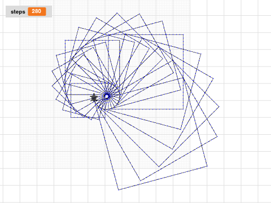Click the leftmost corner of the spiral pattern
This screenshot has height=203, width=271.
pos(52,86)
